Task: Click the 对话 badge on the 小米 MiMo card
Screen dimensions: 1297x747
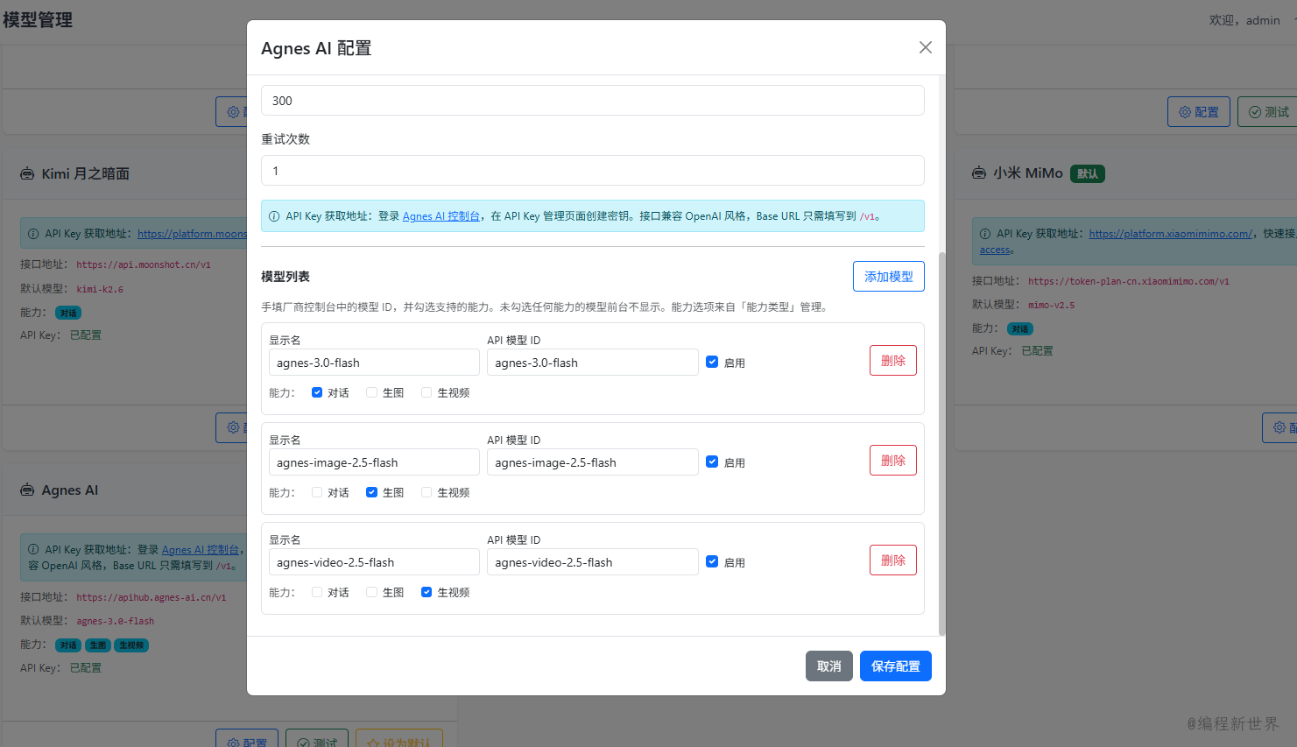Action: (1020, 328)
